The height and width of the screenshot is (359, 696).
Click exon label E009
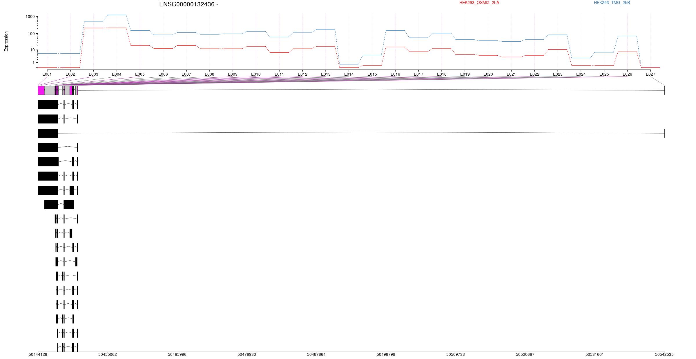tap(233, 74)
